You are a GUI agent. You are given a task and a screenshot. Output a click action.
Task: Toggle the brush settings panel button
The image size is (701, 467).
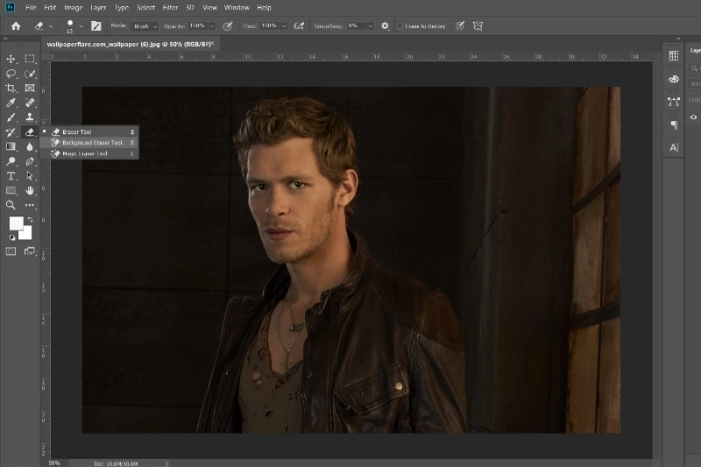click(95, 26)
